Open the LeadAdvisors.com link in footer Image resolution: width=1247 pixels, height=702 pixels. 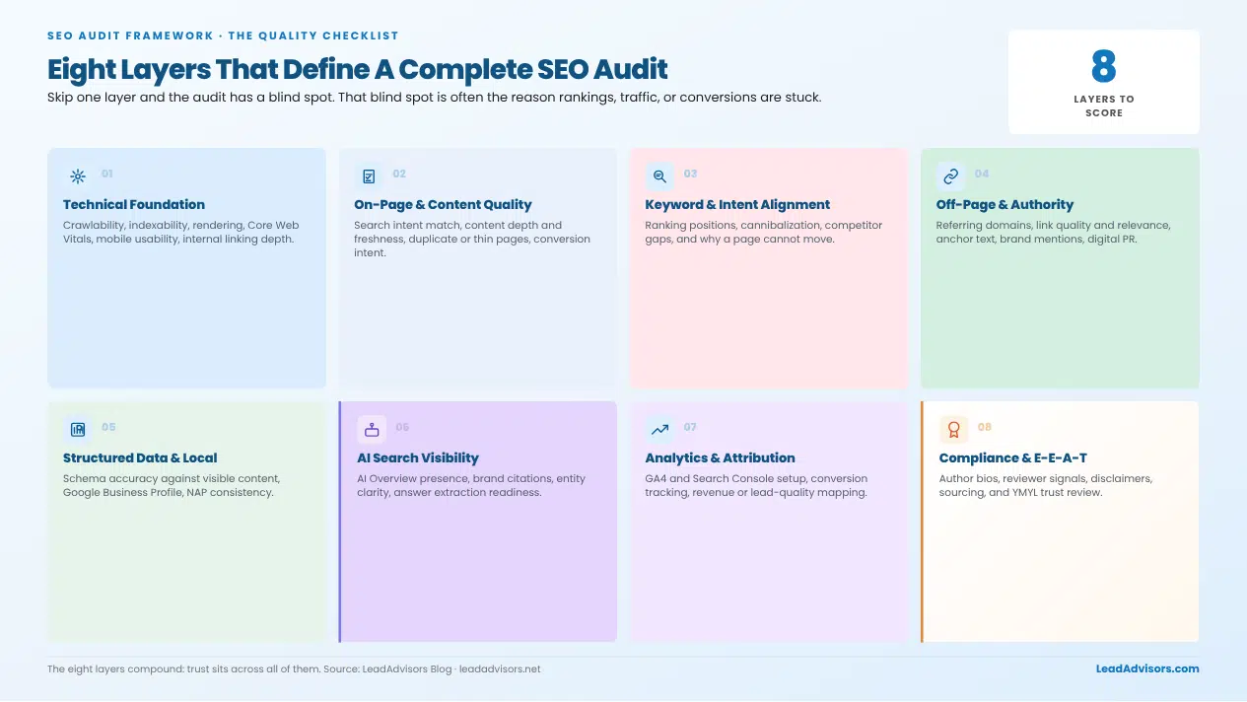pos(1147,668)
